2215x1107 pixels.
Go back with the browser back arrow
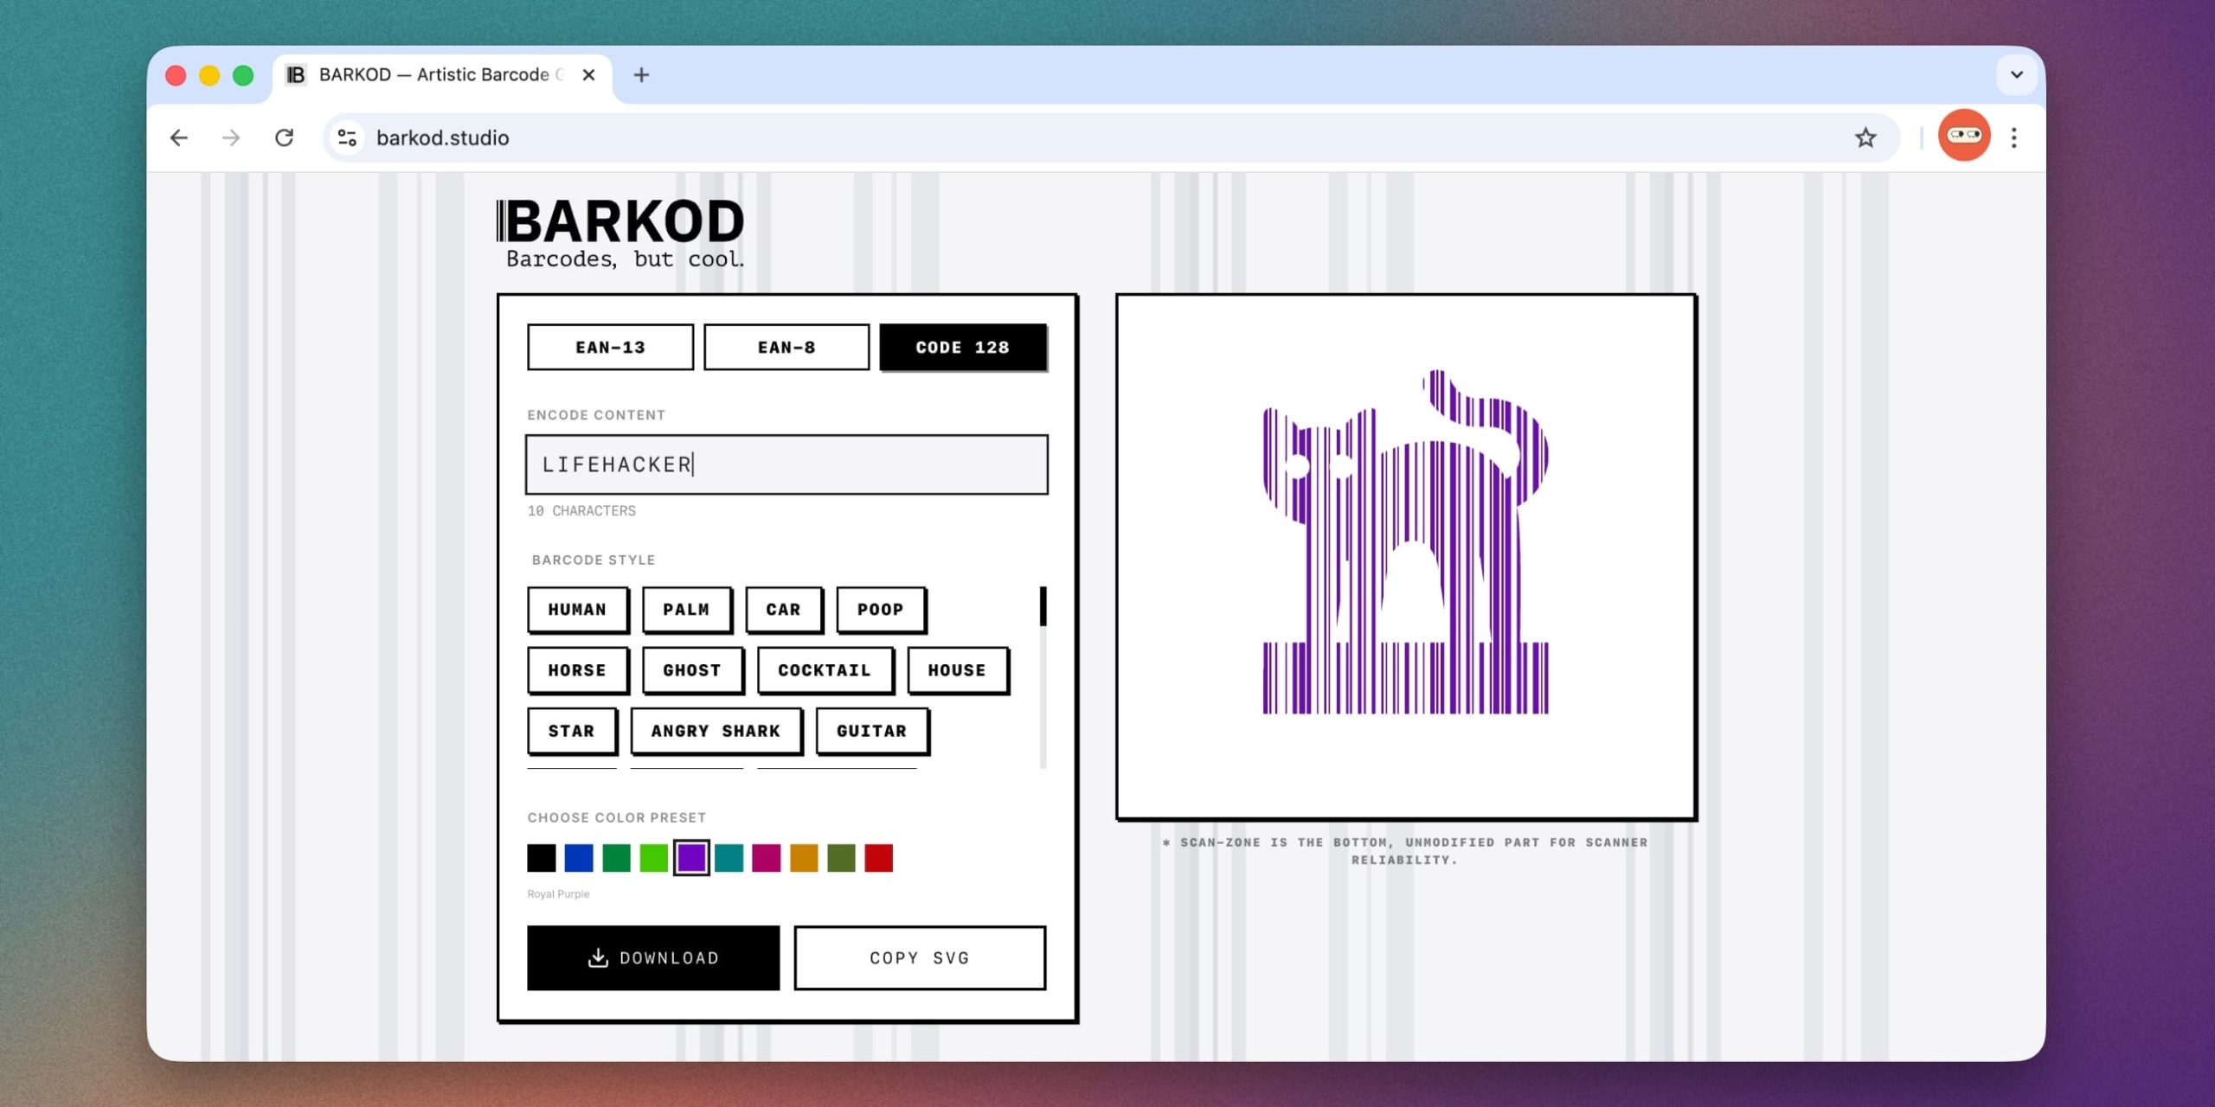coord(179,138)
